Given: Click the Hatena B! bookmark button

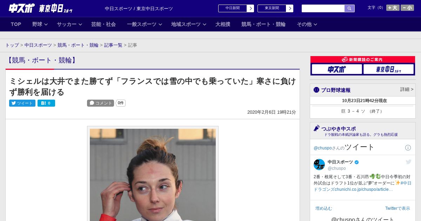Looking at the screenshot, I should [x=46, y=103].
